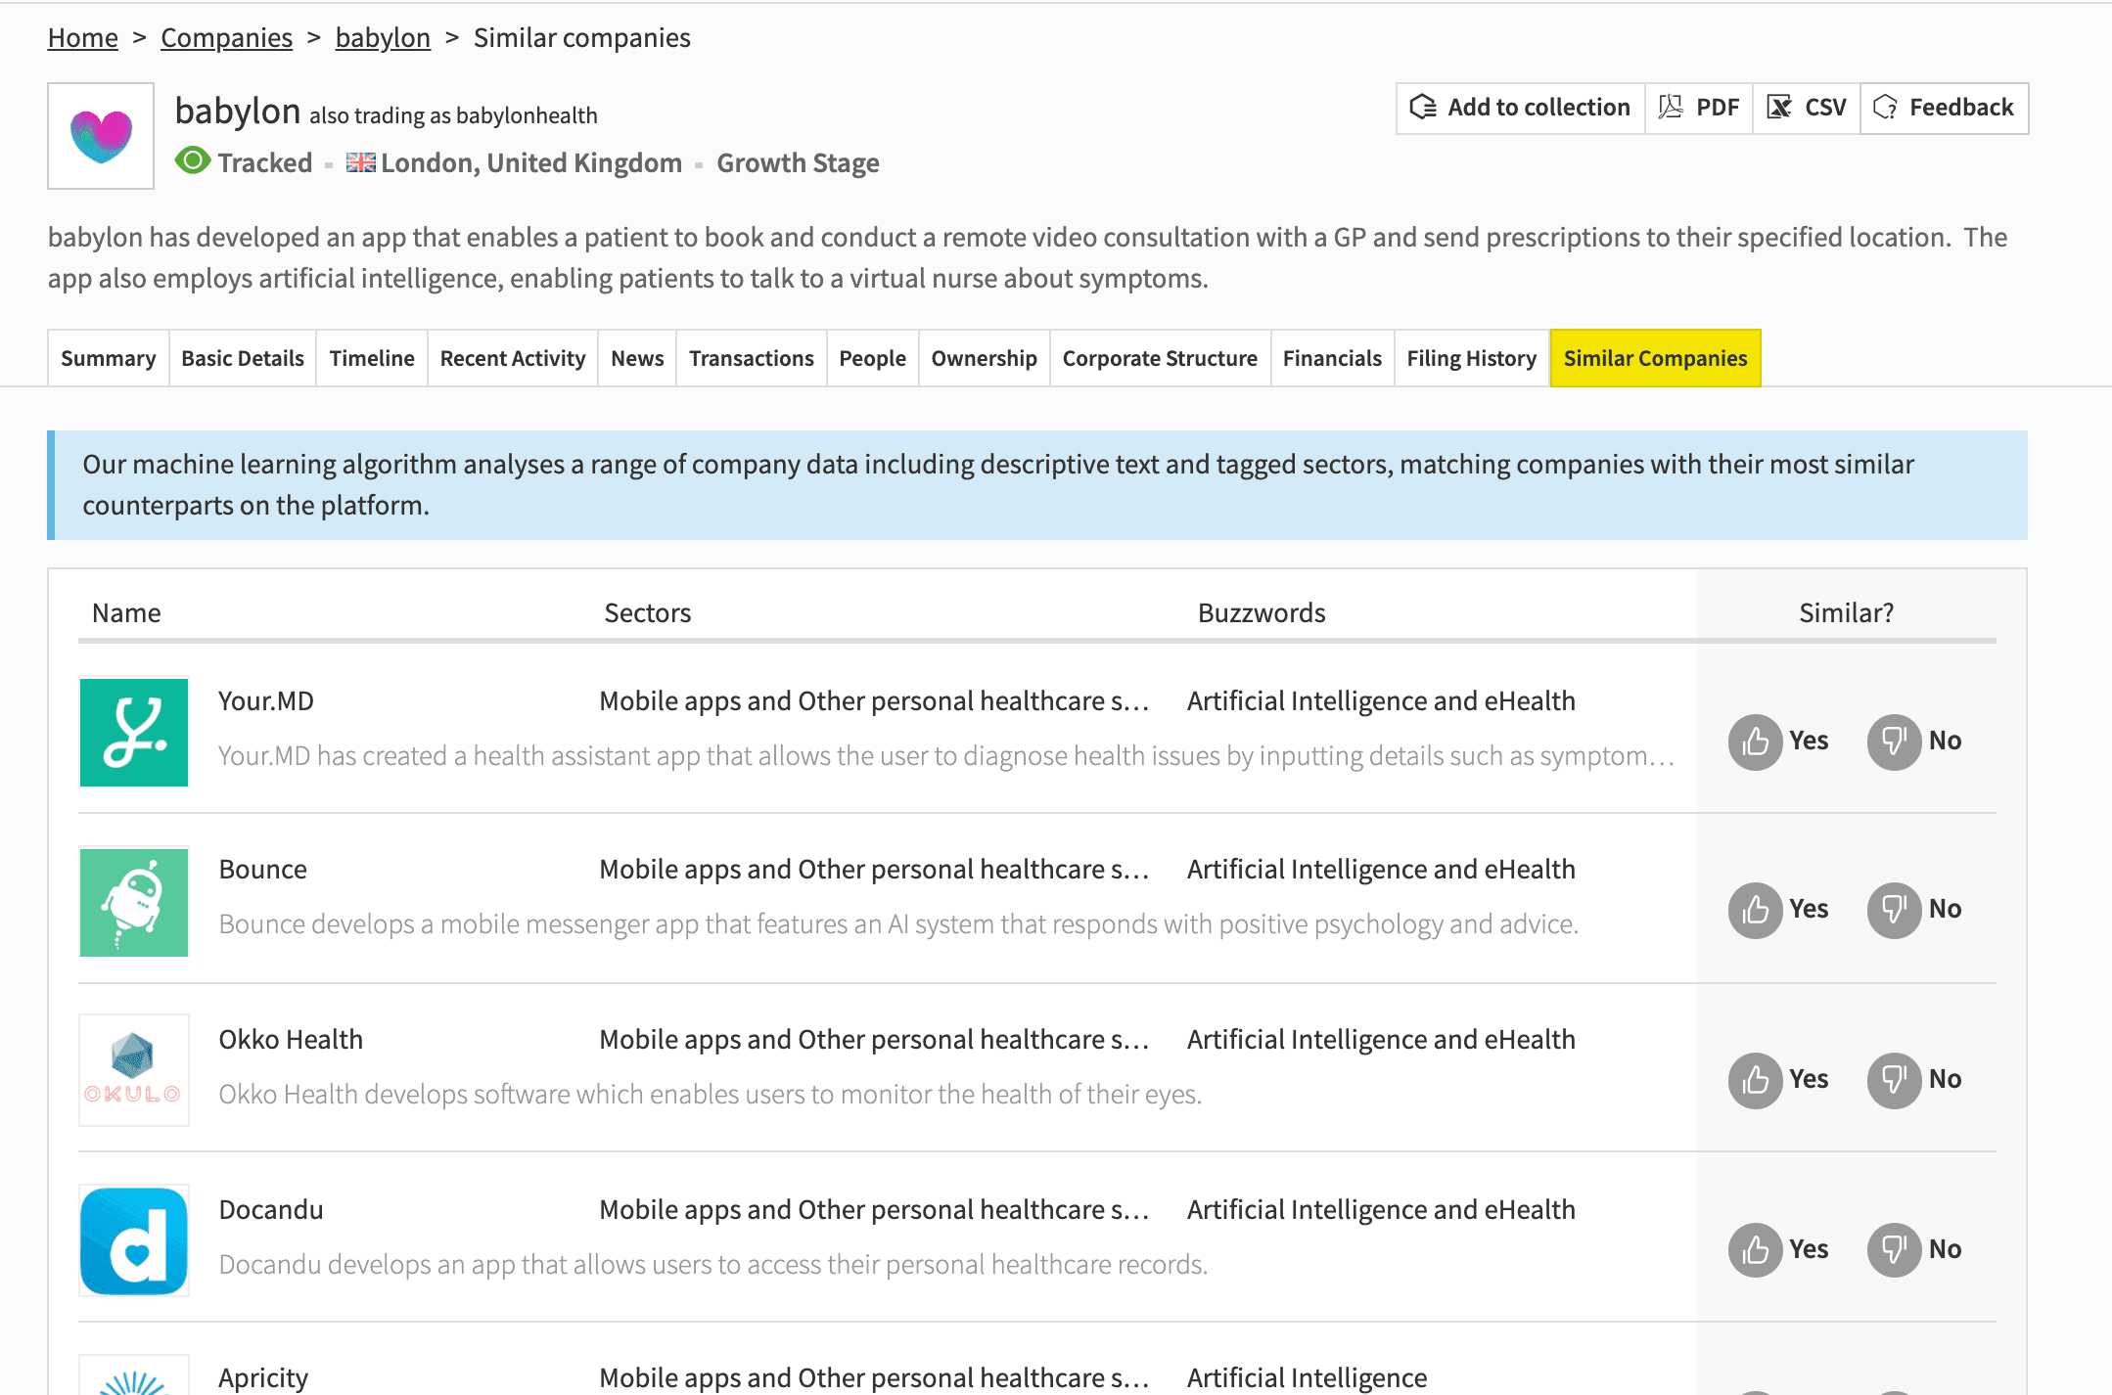Screen dimensions: 2112x1395
Task: Open the Docandu company name
Action: click(x=271, y=1209)
